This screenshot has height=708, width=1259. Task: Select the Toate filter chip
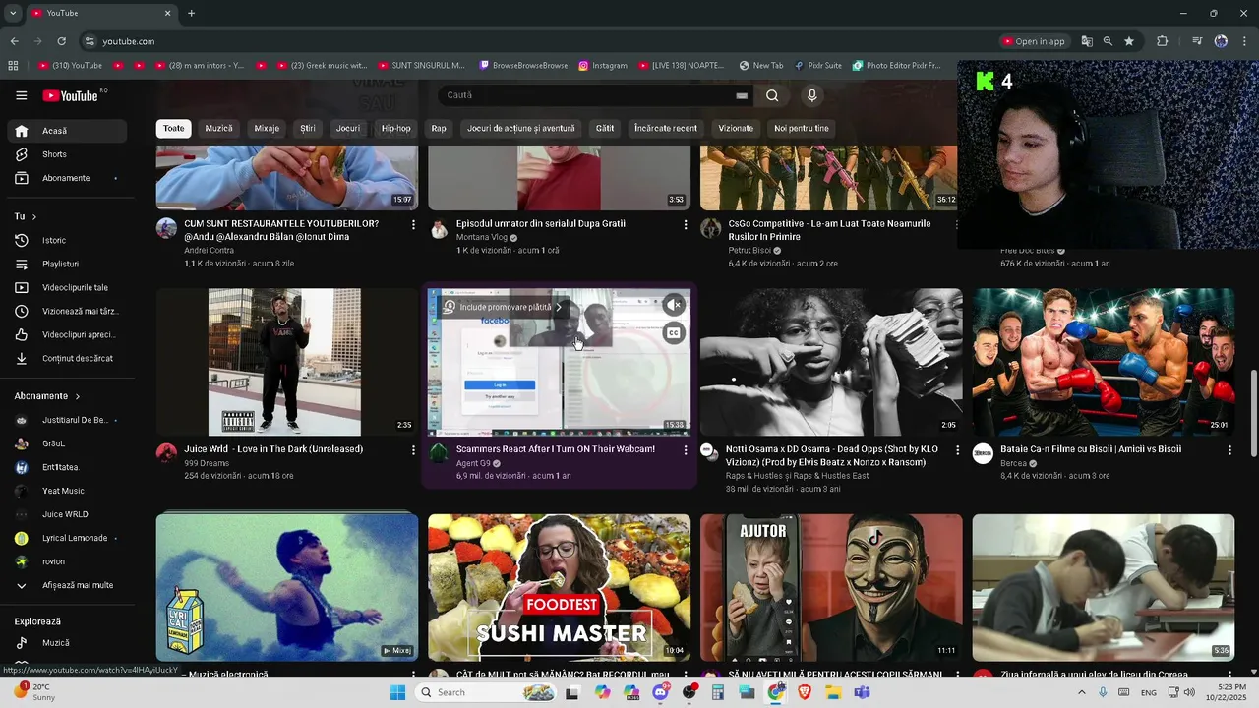pos(173,128)
